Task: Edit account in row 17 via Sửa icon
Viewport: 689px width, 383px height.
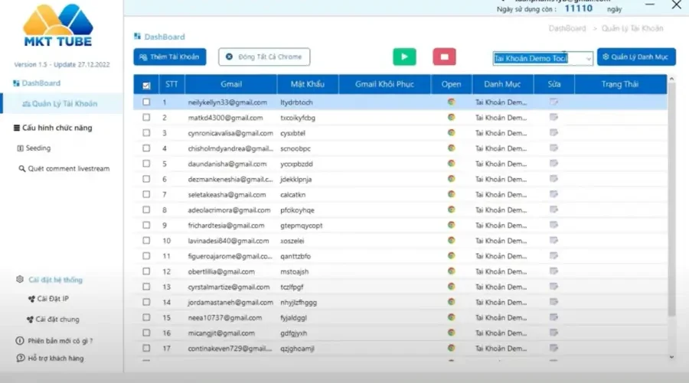Action: (553, 348)
